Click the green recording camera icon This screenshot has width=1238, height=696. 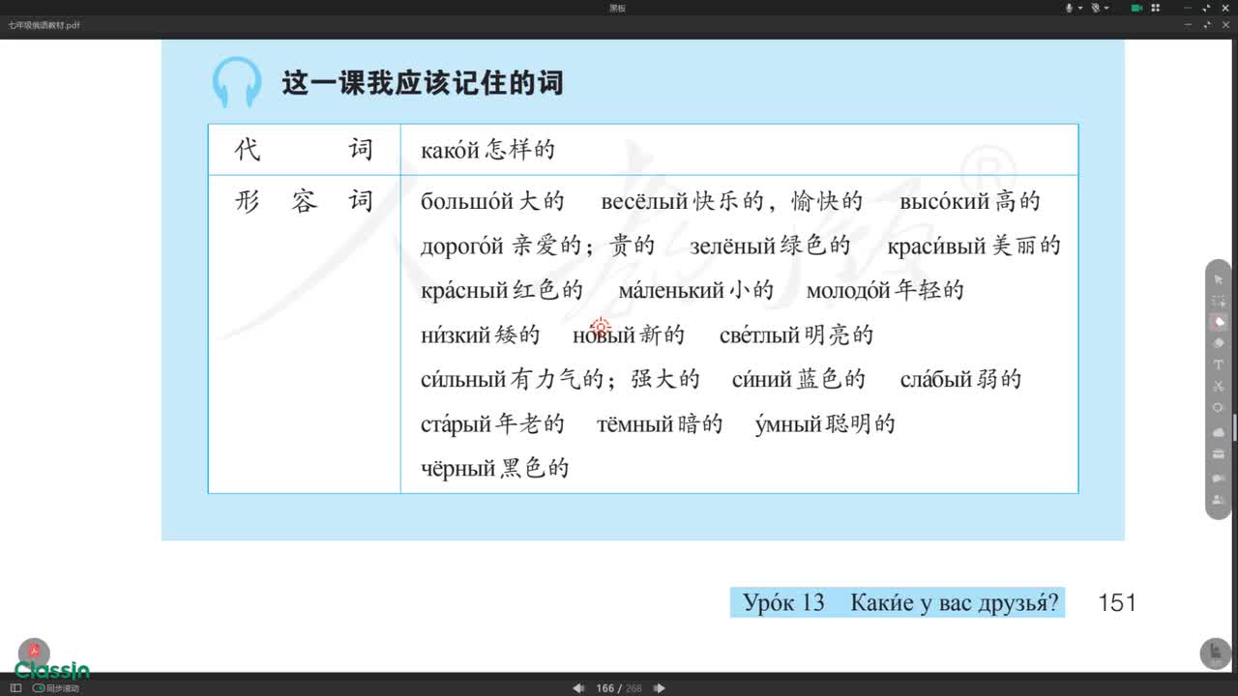[x=1136, y=8]
